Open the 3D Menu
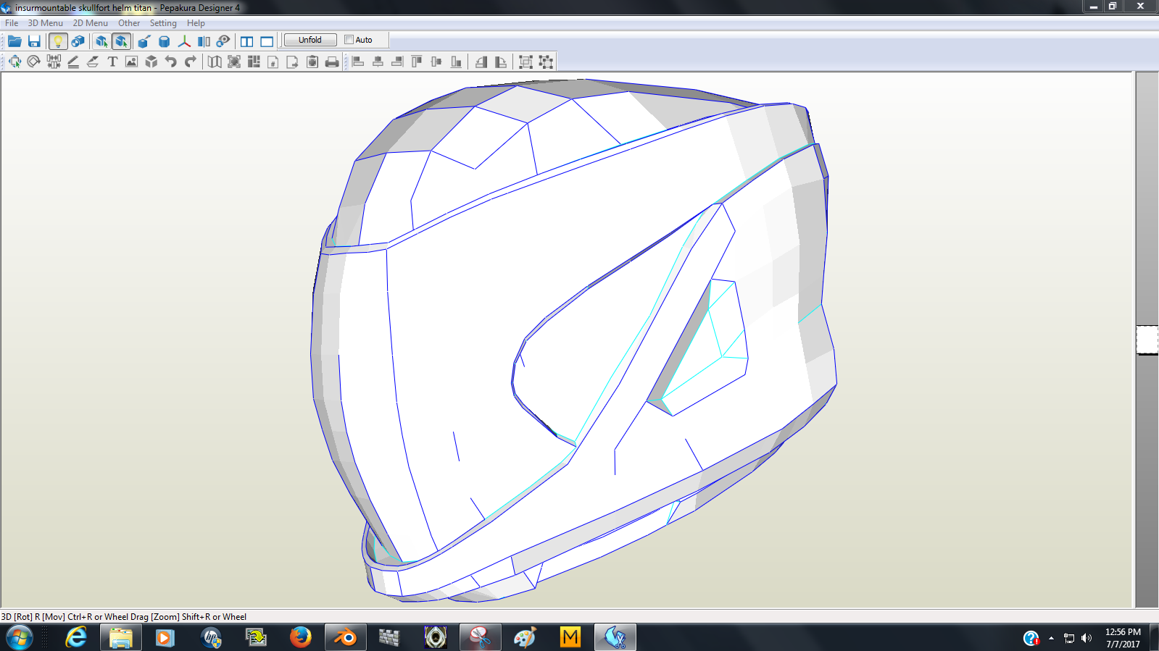This screenshot has width=1159, height=651. point(45,23)
